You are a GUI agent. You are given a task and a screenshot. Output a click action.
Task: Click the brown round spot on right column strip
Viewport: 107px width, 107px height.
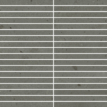79,85
